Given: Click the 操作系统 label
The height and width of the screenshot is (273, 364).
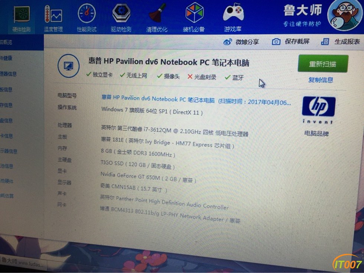Looking at the screenshot, I should point(67,107).
